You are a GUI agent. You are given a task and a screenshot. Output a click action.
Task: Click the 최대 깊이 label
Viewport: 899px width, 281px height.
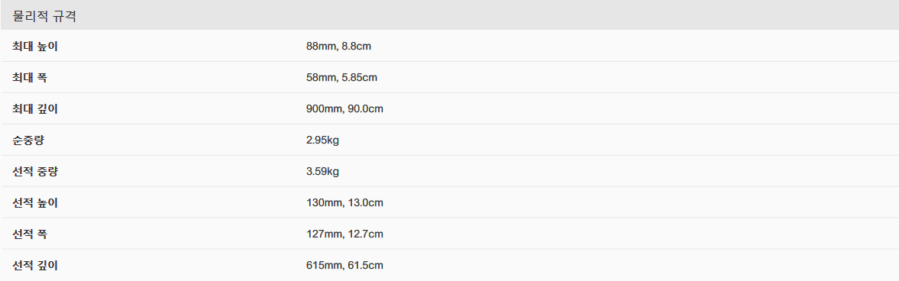click(35, 108)
